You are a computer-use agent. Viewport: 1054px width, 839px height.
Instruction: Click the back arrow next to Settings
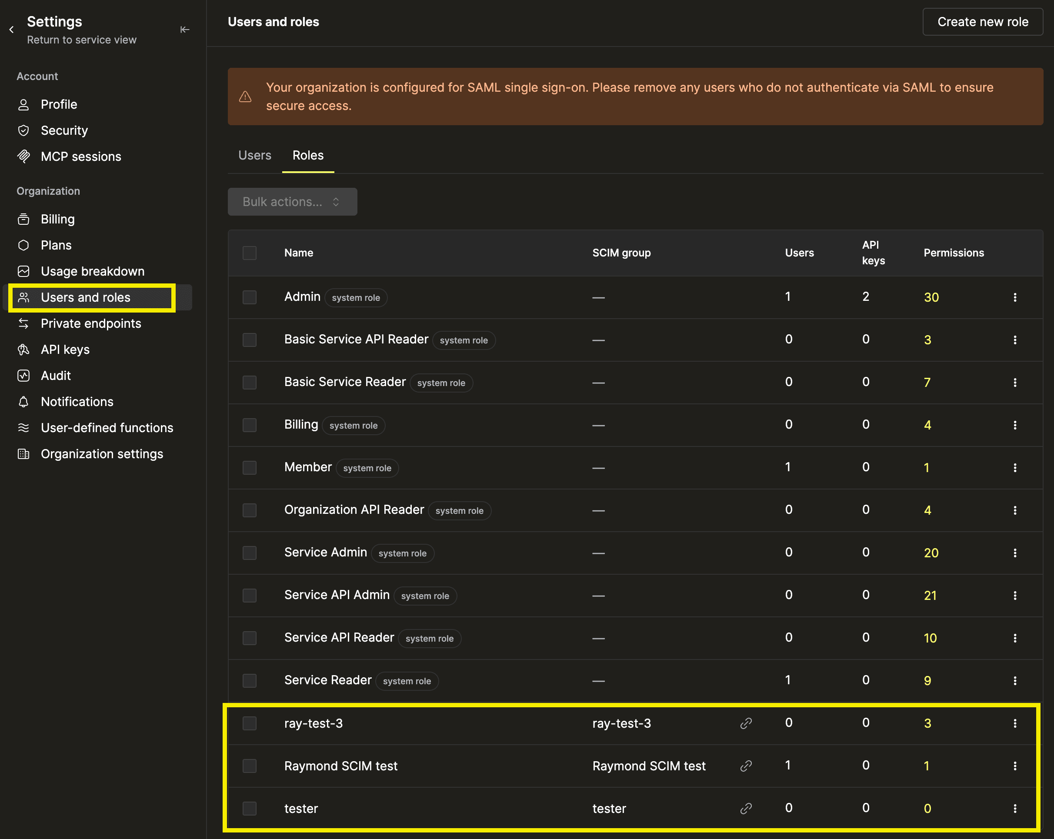12,30
